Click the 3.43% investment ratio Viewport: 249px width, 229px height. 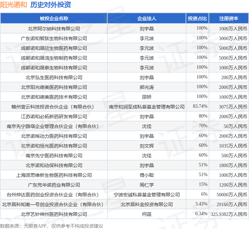tap(201, 204)
